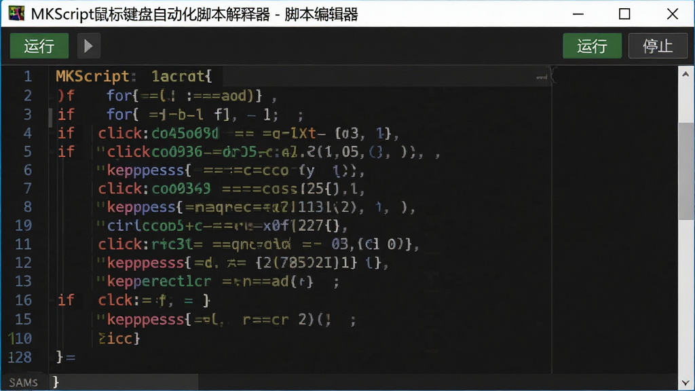Click line number 12 in the gutter
Viewport: 695px width, 391px height.
[x=24, y=263]
